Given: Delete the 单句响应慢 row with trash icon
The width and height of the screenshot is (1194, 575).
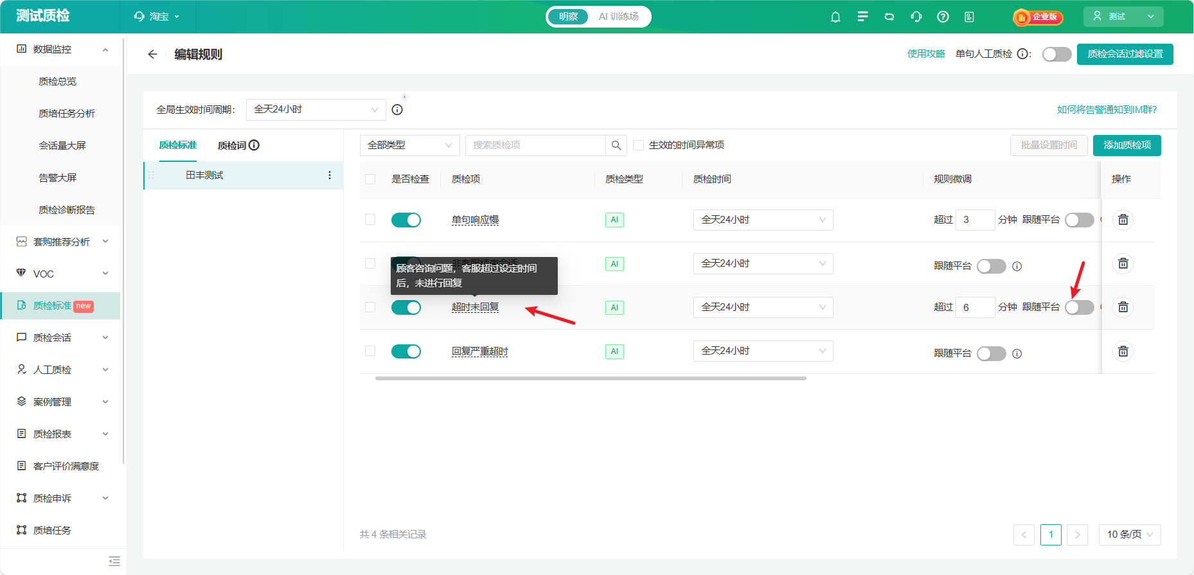Looking at the screenshot, I should point(1123,220).
